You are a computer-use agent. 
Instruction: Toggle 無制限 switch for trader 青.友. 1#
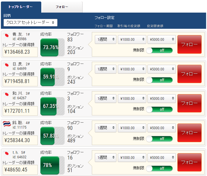tap(159, 50)
